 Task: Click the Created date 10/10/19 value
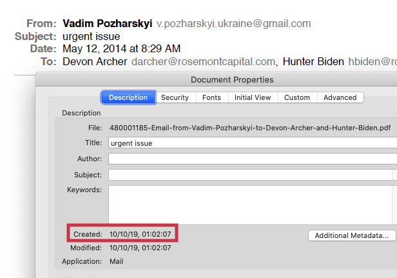click(x=140, y=234)
